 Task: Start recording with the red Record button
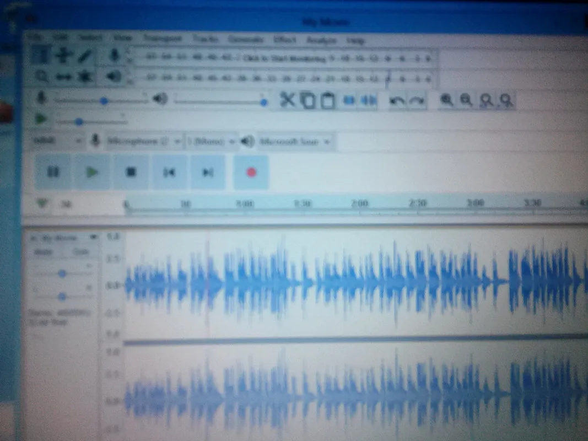coord(251,173)
